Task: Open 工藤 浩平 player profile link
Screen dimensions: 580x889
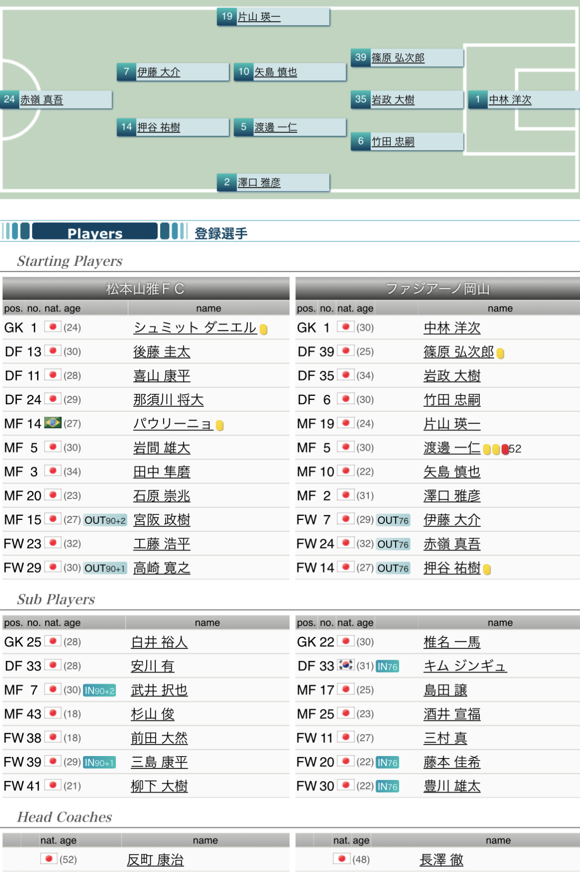Action: [x=162, y=544]
